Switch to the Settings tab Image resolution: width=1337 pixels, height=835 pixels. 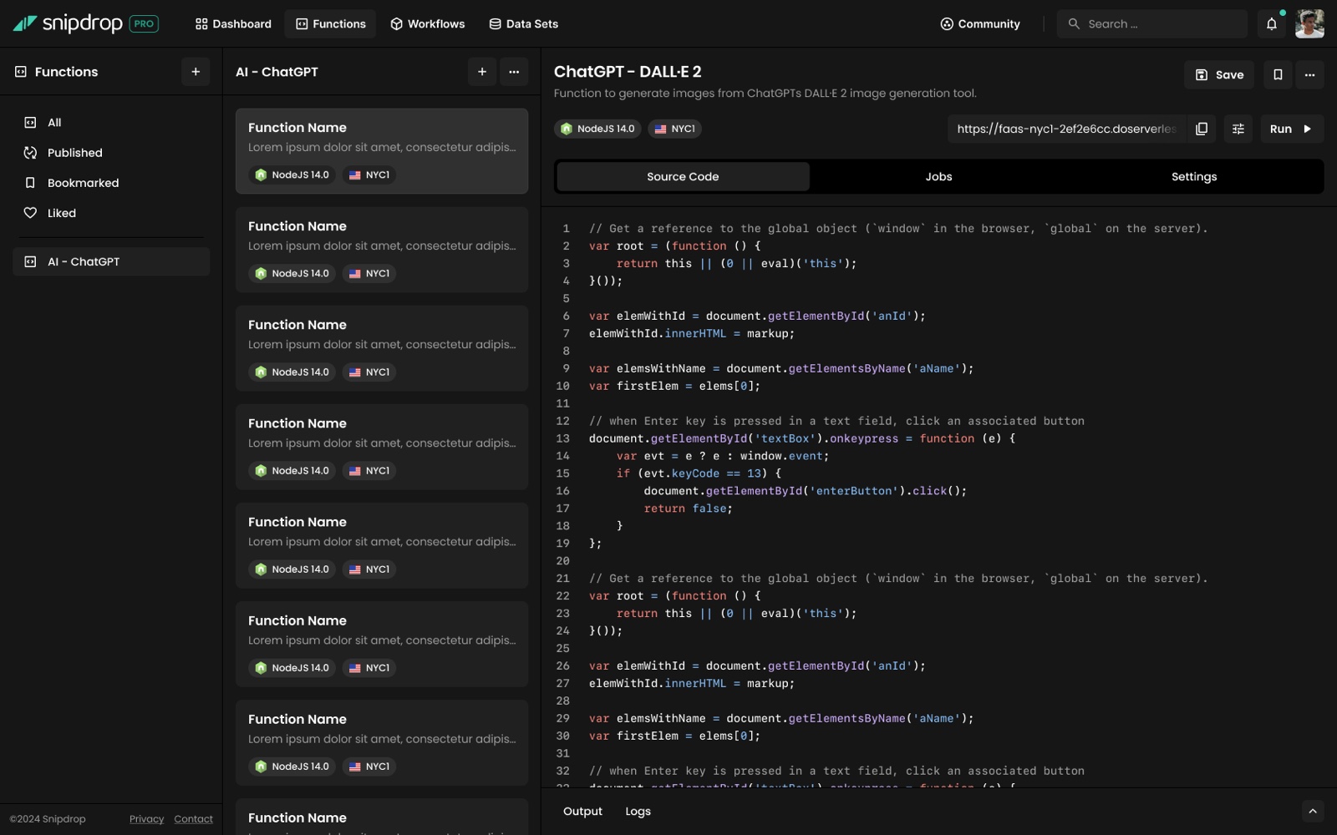point(1194,177)
